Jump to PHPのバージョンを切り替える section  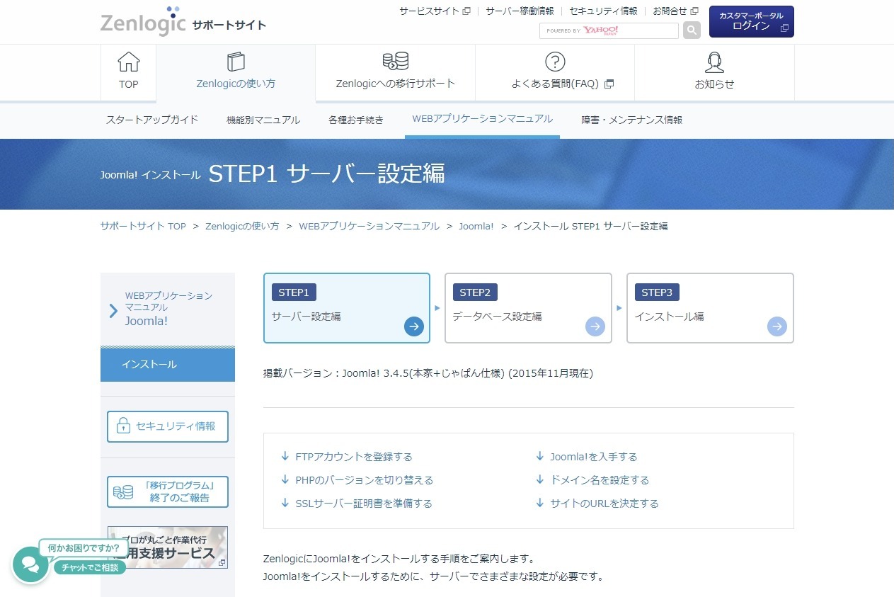(x=364, y=480)
